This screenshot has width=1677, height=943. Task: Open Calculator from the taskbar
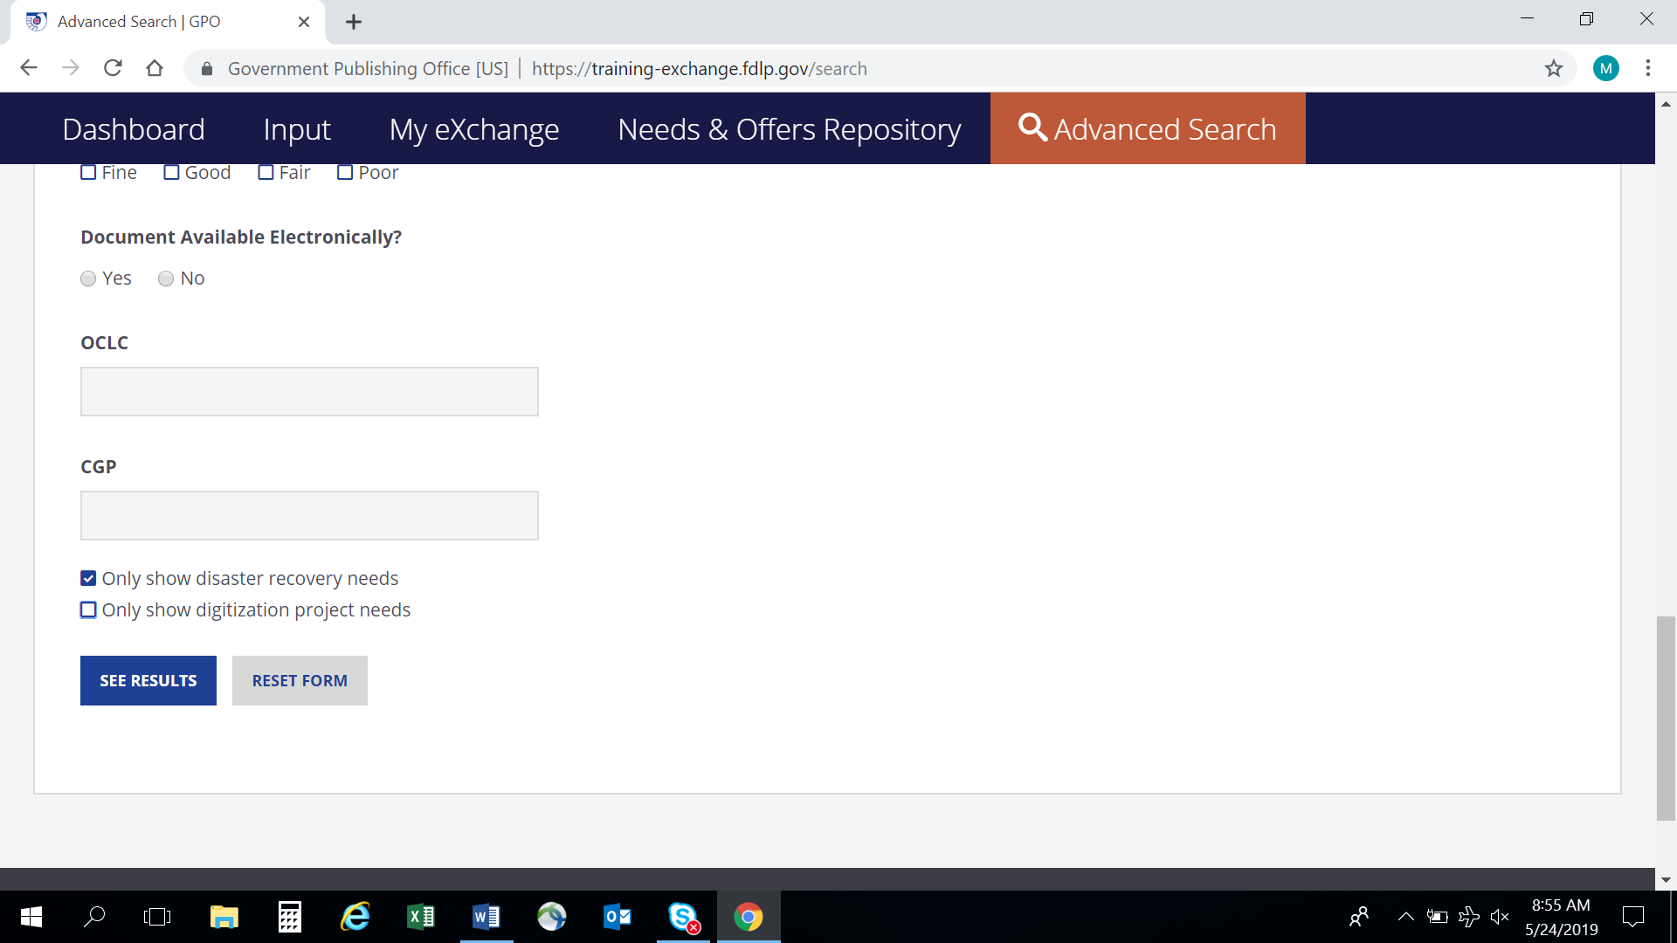click(290, 917)
